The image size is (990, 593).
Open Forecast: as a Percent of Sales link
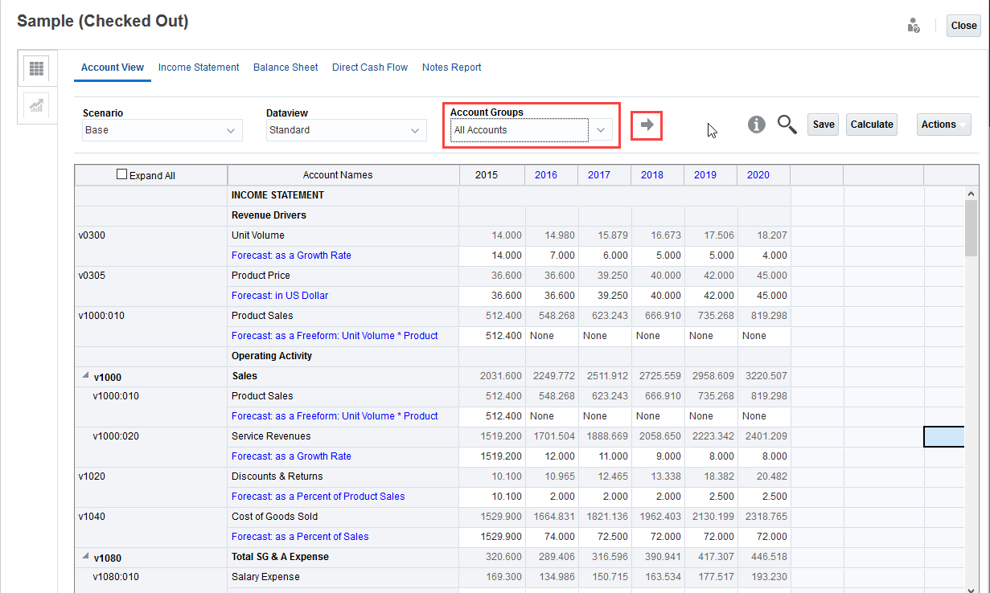[300, 537]
